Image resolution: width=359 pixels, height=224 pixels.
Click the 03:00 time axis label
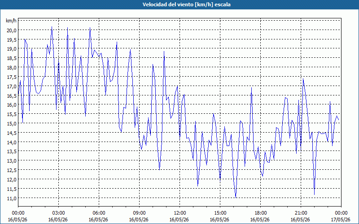click(58, 213)
